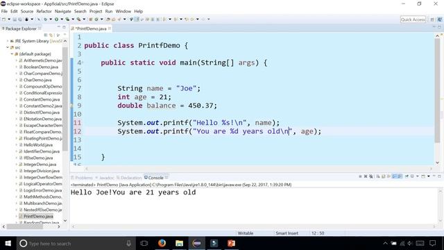Screen dimensions: 444x250
Task: Open the Project menu
Action: [x=96, y=11]
